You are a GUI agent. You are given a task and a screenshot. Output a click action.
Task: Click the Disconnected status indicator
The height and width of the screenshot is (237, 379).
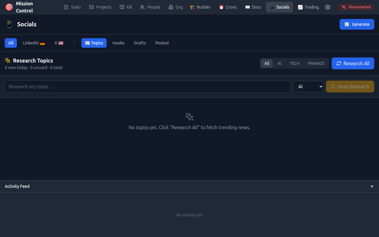(356, 7)
